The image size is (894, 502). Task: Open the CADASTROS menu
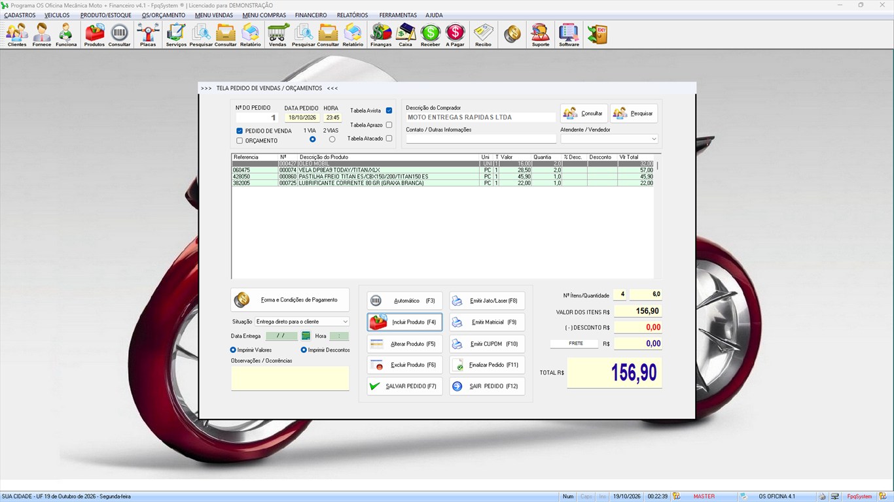20,15
